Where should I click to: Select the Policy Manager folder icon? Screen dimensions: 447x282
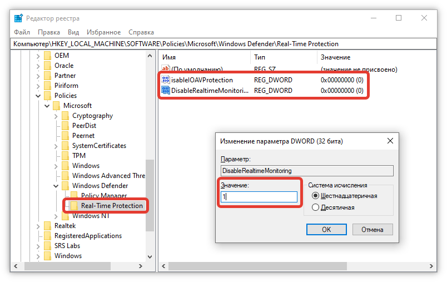click(74, 196)
